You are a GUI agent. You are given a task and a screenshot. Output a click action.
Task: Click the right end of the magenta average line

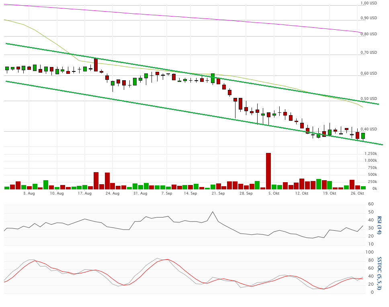[x=360, y=32]
